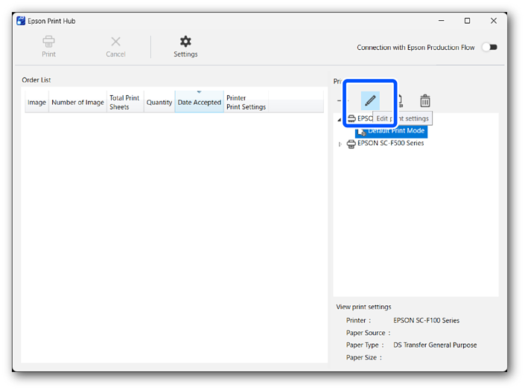This screenshot has height=390, width=525.
Task: Click the trash can delete icon
Action: coord(424,100)
